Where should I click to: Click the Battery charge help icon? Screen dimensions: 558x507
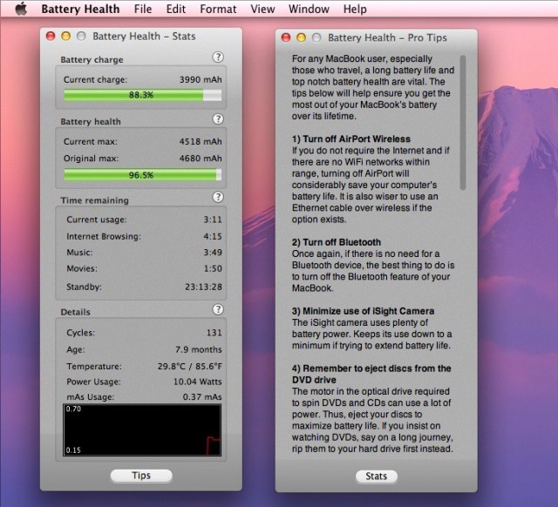tap(218, 57)
